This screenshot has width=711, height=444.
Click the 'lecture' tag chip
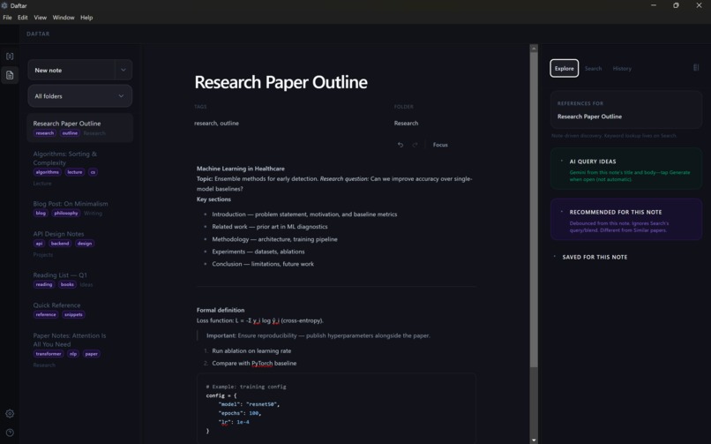[75, 172]
